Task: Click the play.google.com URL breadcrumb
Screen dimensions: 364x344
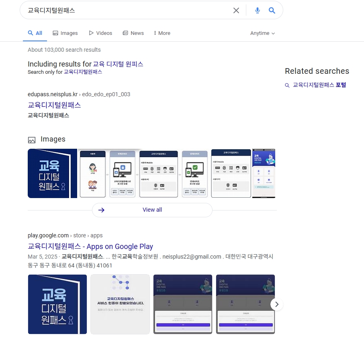Action: click(x=65, y=235)
